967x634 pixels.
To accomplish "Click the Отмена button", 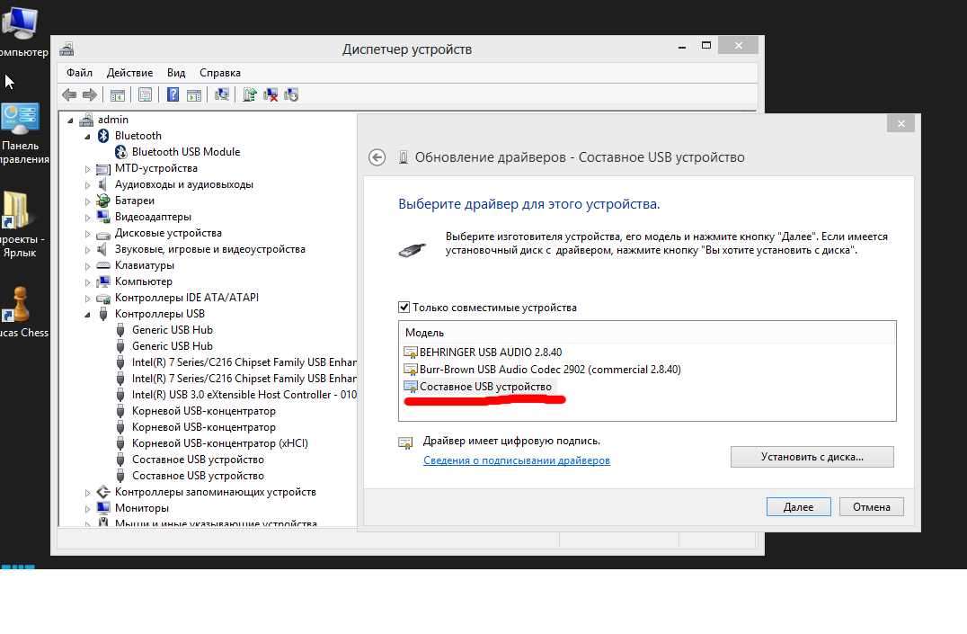I will point(872,507).
